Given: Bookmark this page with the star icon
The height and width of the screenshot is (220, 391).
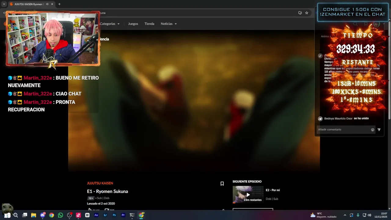Looking at the screenshot, I should click(x=307, y=13).
